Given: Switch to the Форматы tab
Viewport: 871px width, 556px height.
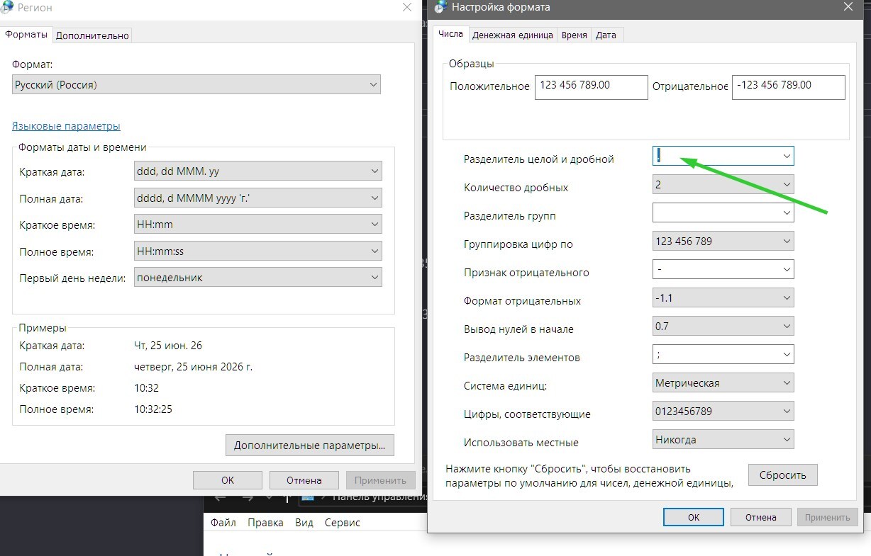Looking at the screenshot, I should point(26,34).
